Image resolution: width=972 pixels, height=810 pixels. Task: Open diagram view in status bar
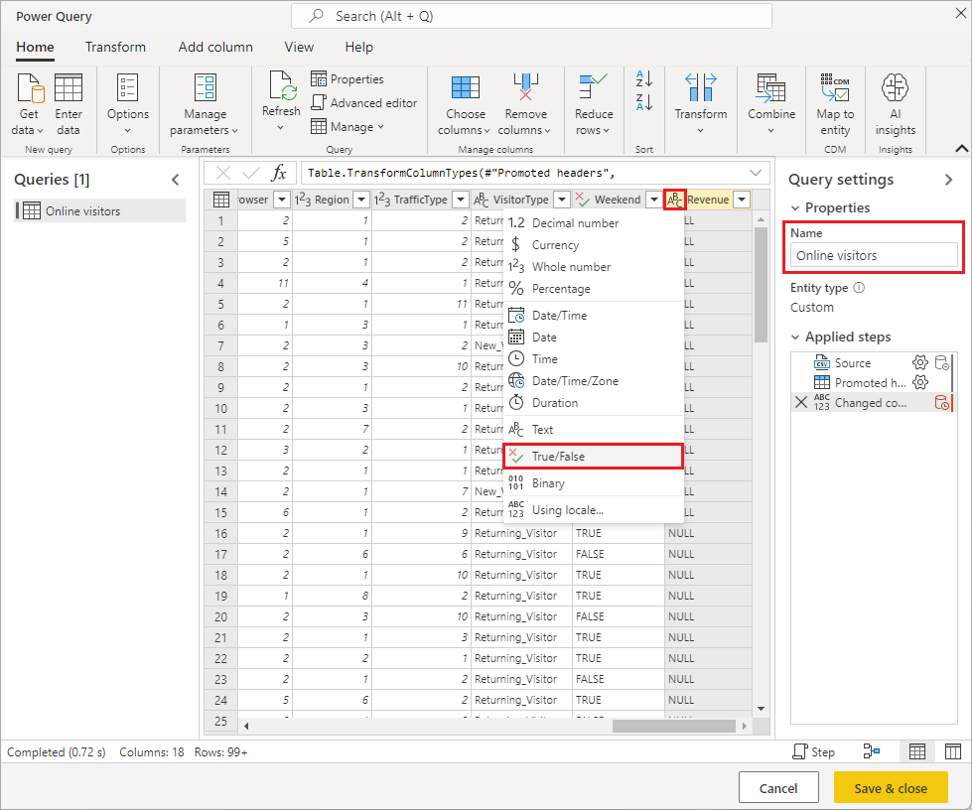coord(872,751)
